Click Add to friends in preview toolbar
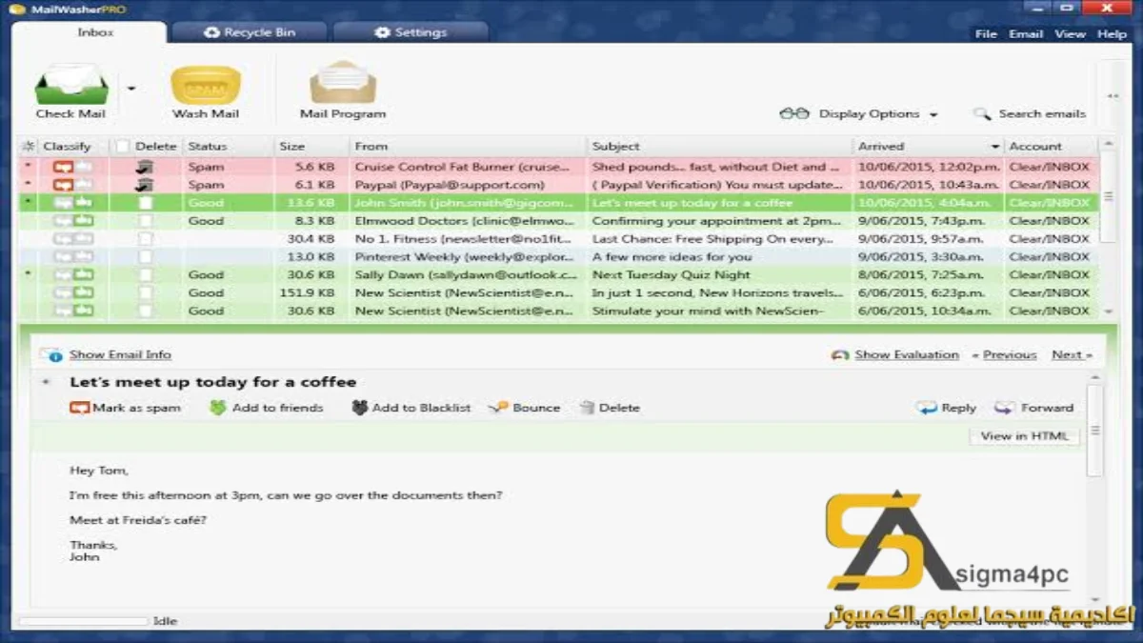The width and height of the screenshot is (1143, 643). coord(267,408)
